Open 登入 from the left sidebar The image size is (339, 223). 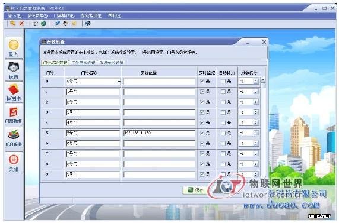[14, 47]
